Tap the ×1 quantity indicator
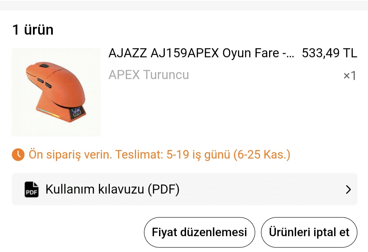The height and width of the screenshot is (252, 368). pyautogui.click(x=350, y=76)
